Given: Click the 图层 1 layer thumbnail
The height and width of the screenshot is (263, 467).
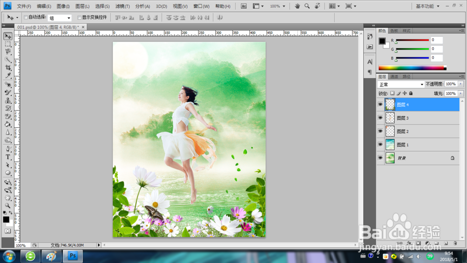Looking at the screenshot, I should [x=390, y=145].
